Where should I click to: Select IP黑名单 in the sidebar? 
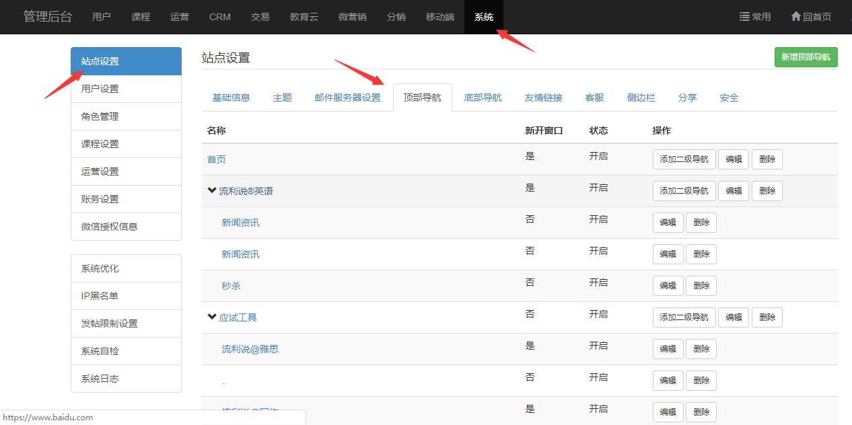point(100,296)
